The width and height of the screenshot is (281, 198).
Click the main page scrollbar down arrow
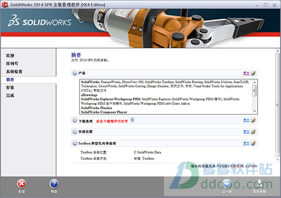[278, 159]
